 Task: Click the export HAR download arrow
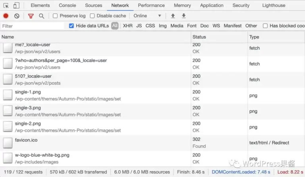184,16
